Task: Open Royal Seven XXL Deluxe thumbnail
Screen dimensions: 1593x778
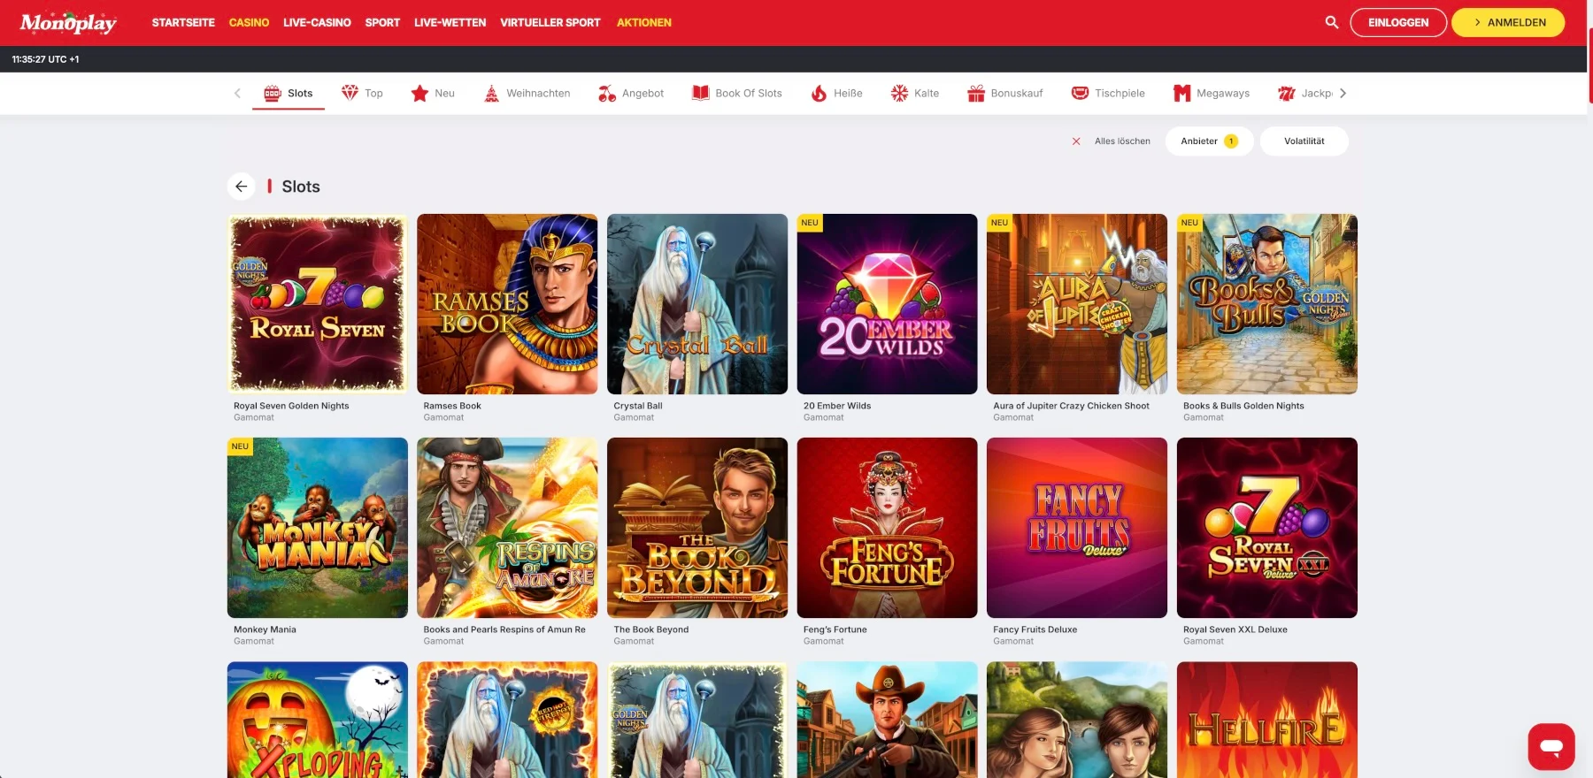Action: (x=1267, y=528)
